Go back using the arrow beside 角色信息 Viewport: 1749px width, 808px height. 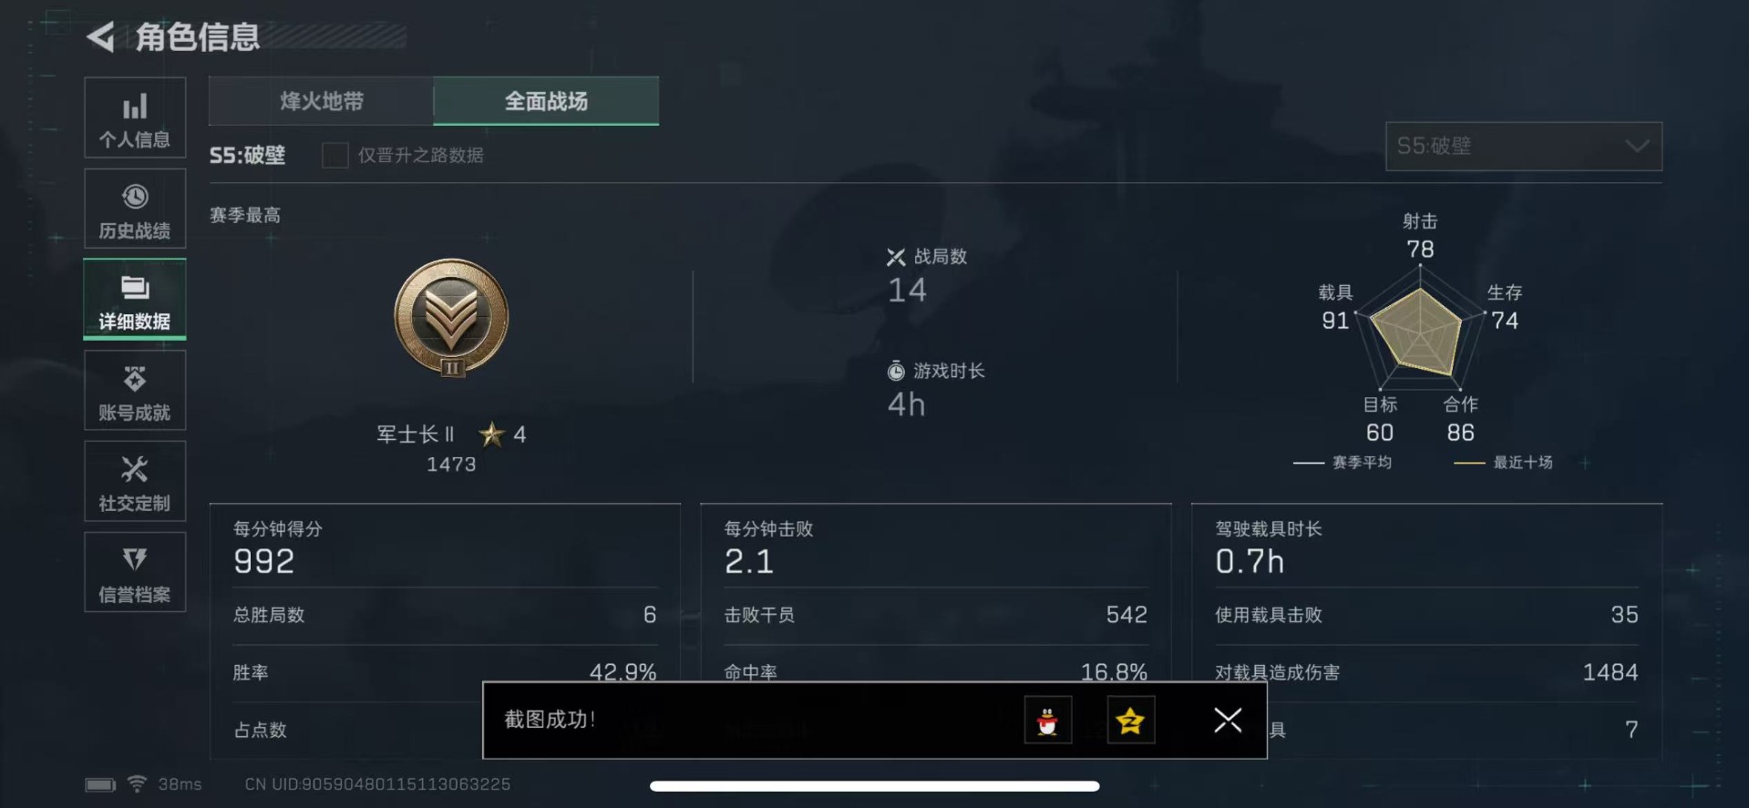coord(100,37)
